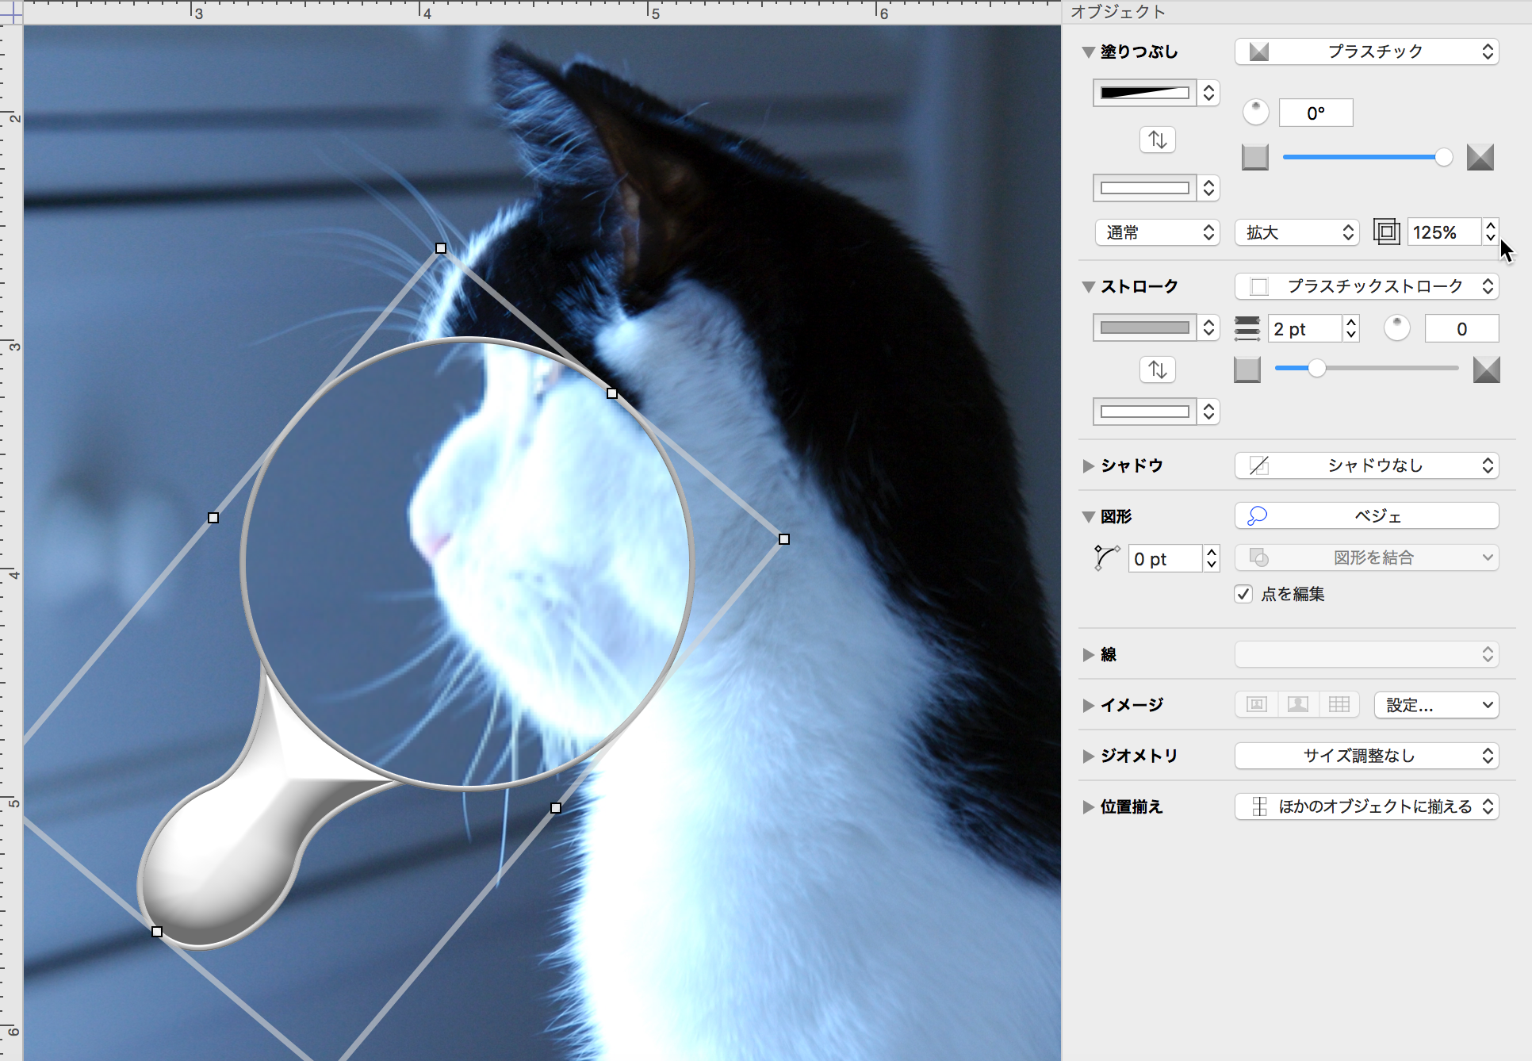Viewport: 1532px width, 1061px height.
Task: Expand the 線 section
Action: pyautogui.click(x=1088, y=654)
